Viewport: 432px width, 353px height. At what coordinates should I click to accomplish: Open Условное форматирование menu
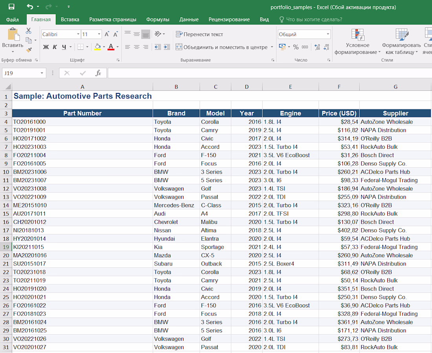click(358, 41)
